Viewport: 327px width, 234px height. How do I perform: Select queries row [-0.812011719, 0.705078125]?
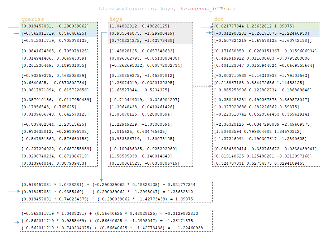(x=55, y=40)
